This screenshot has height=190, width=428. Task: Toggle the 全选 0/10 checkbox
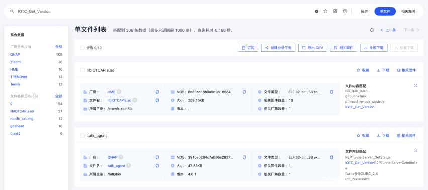(82, 48)
